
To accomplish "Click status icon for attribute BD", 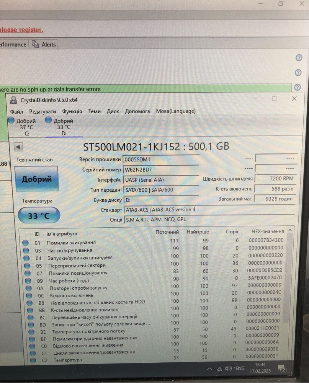I will [31, 324].
